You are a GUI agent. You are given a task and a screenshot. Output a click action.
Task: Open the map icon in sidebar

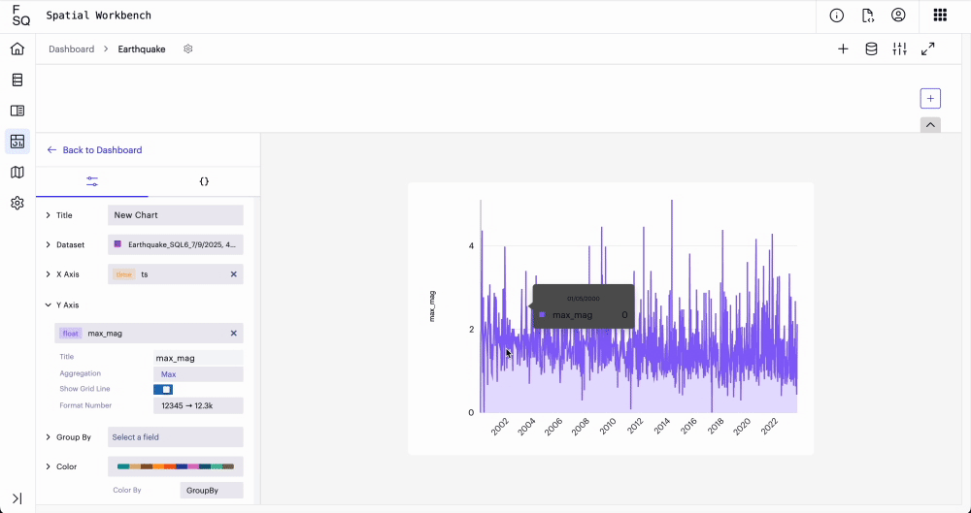pyautogui.click(x=17, y=172)
